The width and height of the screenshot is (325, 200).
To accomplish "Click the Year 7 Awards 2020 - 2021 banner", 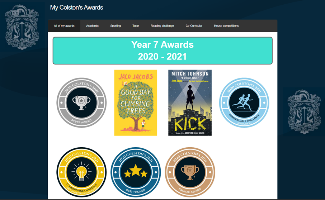I will (x=162, y=51).
